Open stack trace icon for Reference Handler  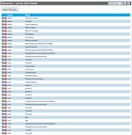(x=3, y=18)
